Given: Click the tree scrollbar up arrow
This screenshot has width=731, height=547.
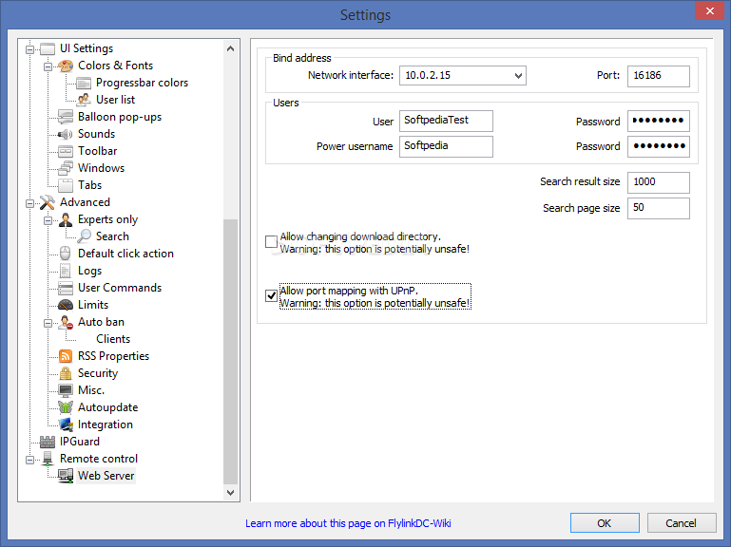Looking at the screenshot, I should (230, 48).
